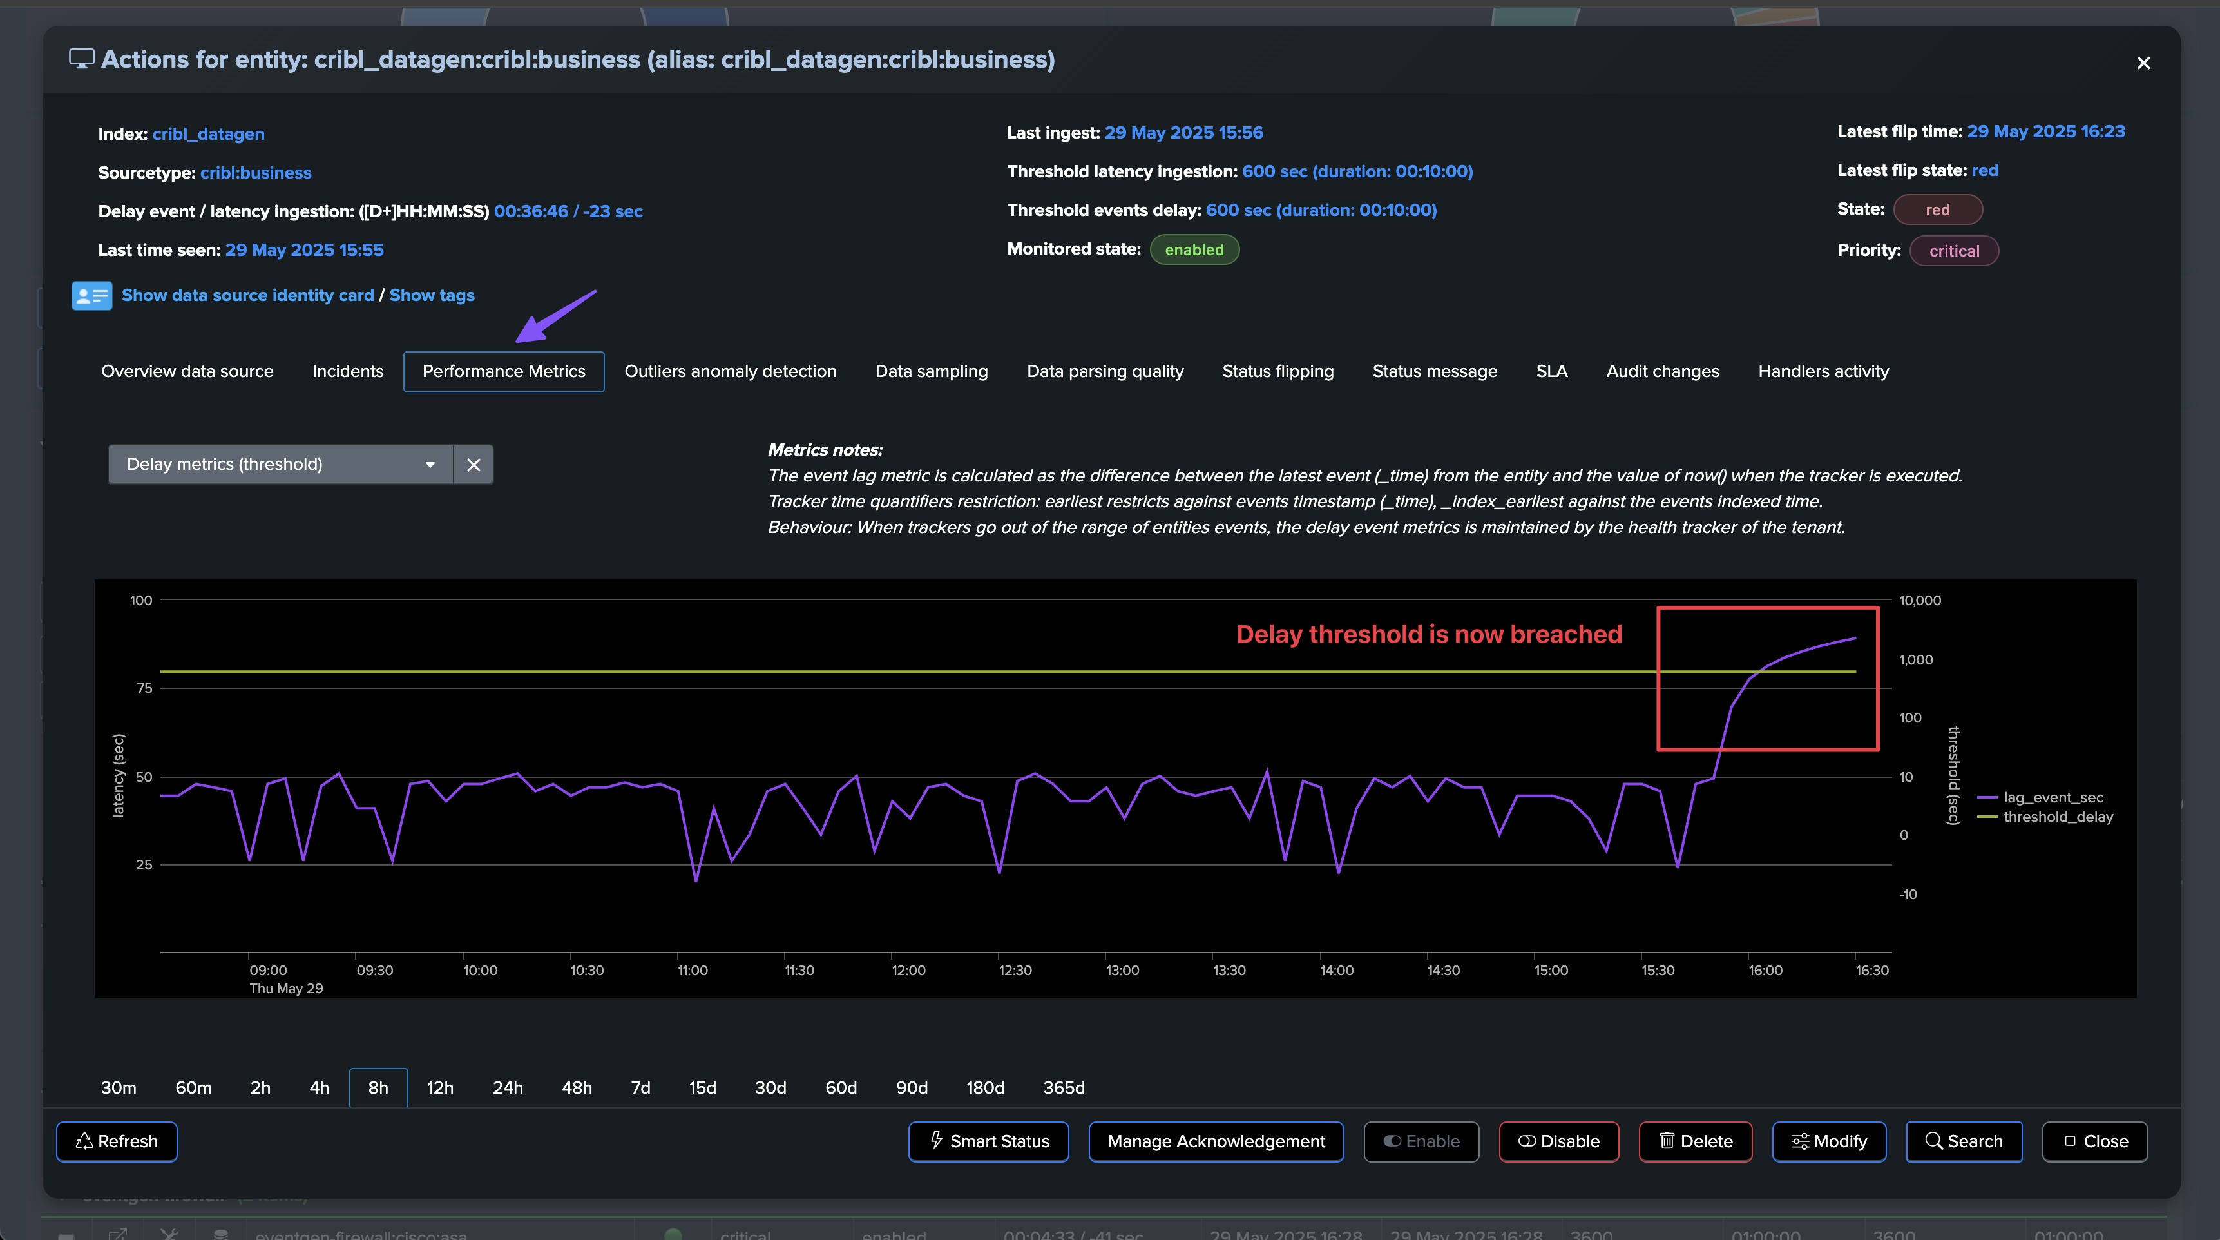Click the identity card icon

coord(91,295)
